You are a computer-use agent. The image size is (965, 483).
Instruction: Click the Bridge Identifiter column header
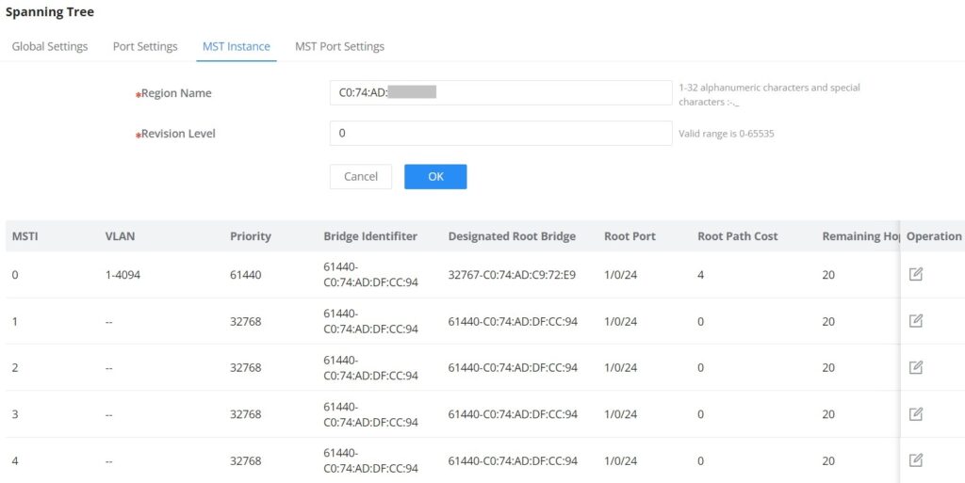click(x=370, y=236)
